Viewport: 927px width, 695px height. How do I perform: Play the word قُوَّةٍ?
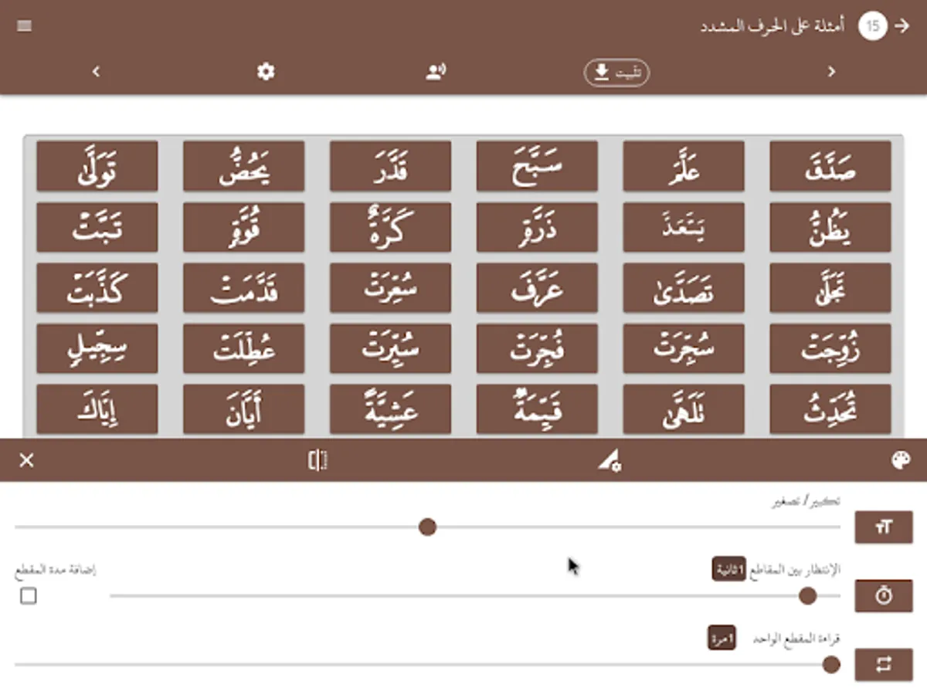pos(243,227)
